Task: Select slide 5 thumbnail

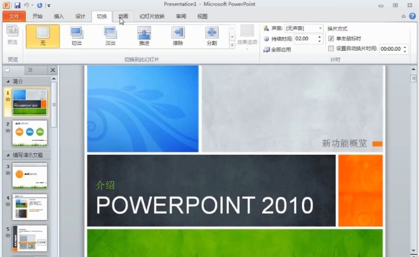Action: click(30, 238)
